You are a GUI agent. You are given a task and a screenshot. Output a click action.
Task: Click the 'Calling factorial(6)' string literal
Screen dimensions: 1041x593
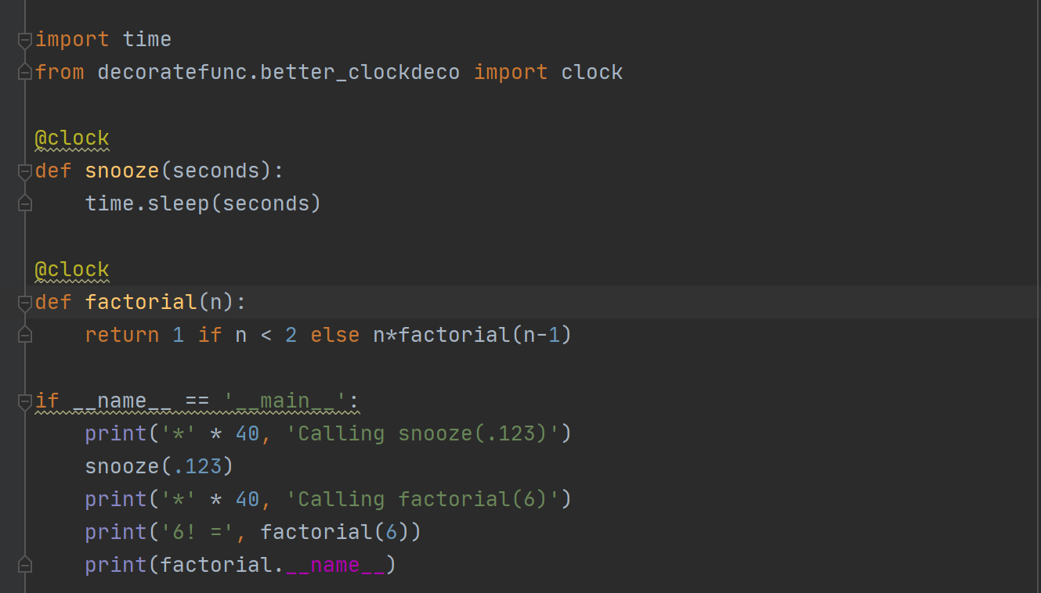[423, 499]
